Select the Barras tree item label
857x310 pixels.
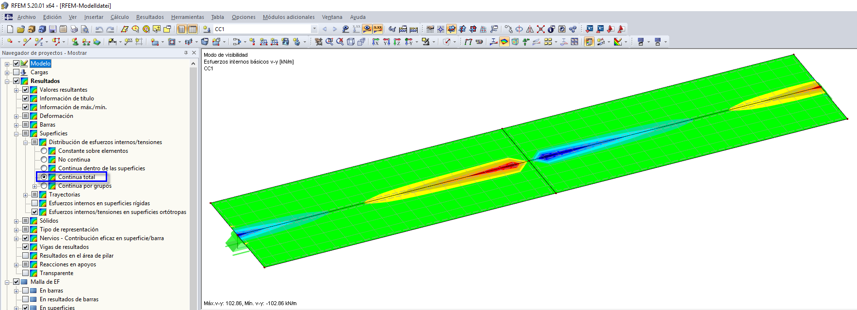tap(48, 125)
